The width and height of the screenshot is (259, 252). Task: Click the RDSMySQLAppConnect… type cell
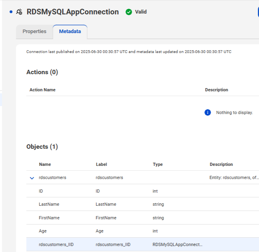click(177, 244)
